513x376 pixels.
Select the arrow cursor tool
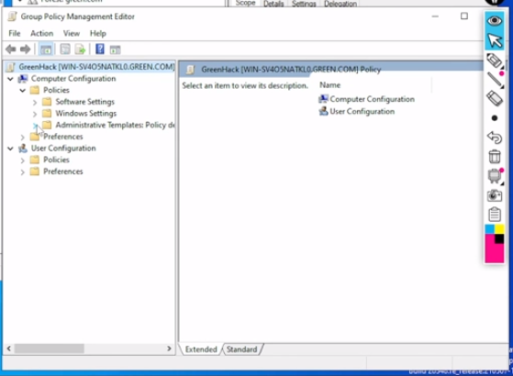(x=495, y=41)
